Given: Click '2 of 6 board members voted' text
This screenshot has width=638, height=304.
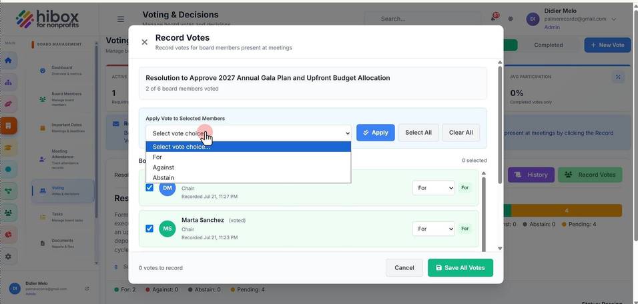Looking at the screenshot, I should coord(182,89).
